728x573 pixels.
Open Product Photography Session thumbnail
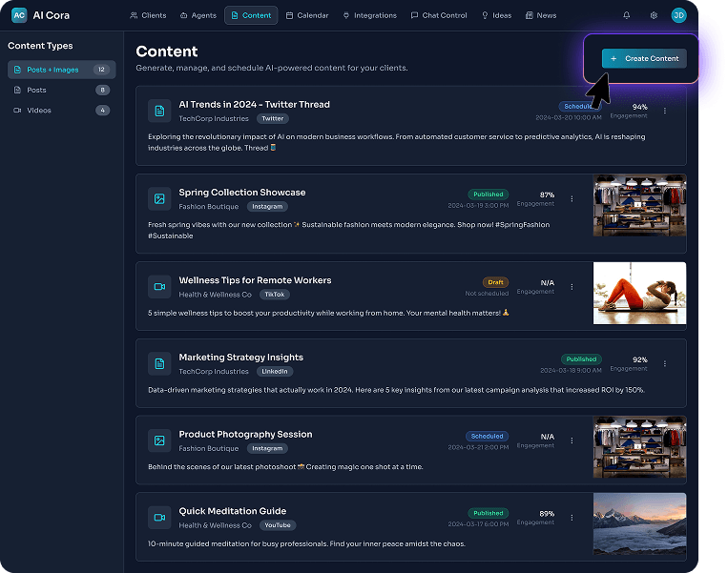coord(639,447)
